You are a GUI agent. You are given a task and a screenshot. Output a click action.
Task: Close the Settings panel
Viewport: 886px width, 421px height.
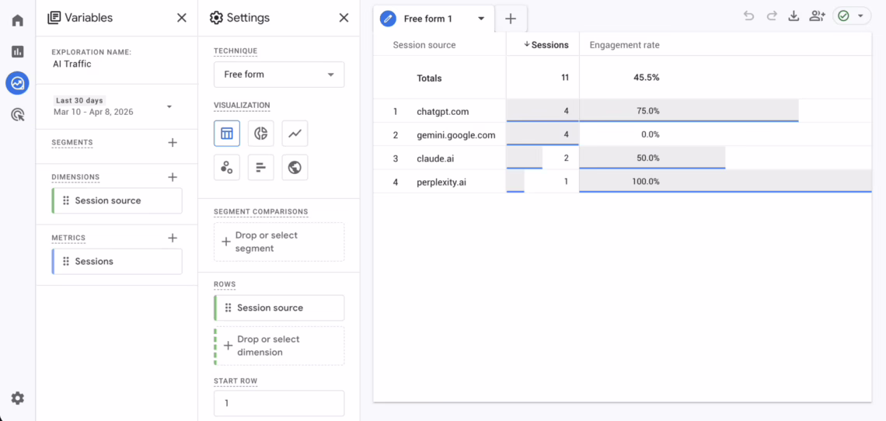(344, 18)
